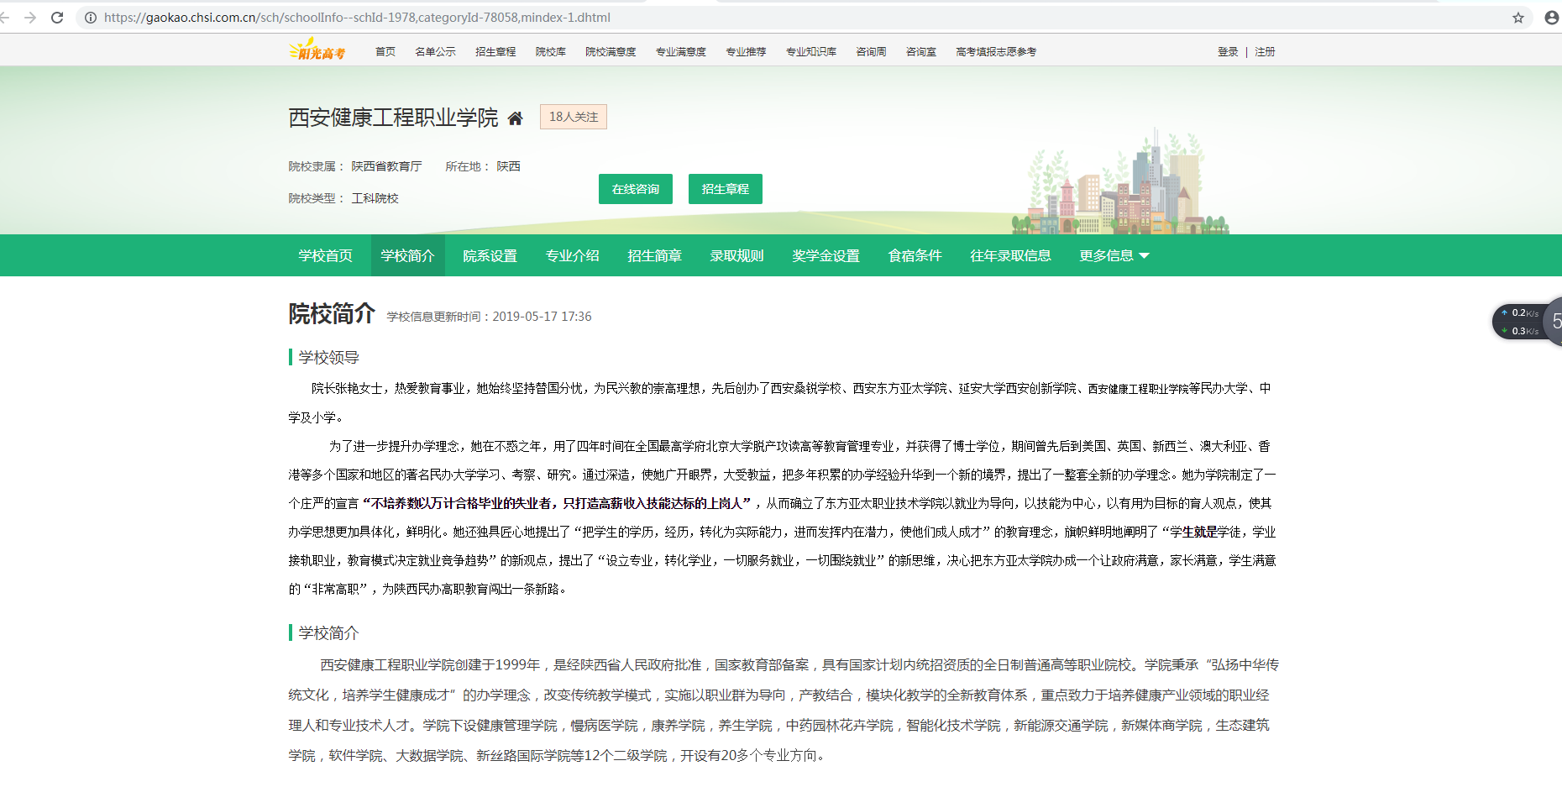Click the 陕西省教育厅 affiliation text
Screen dimensions: 1562x808
[386, 166]
